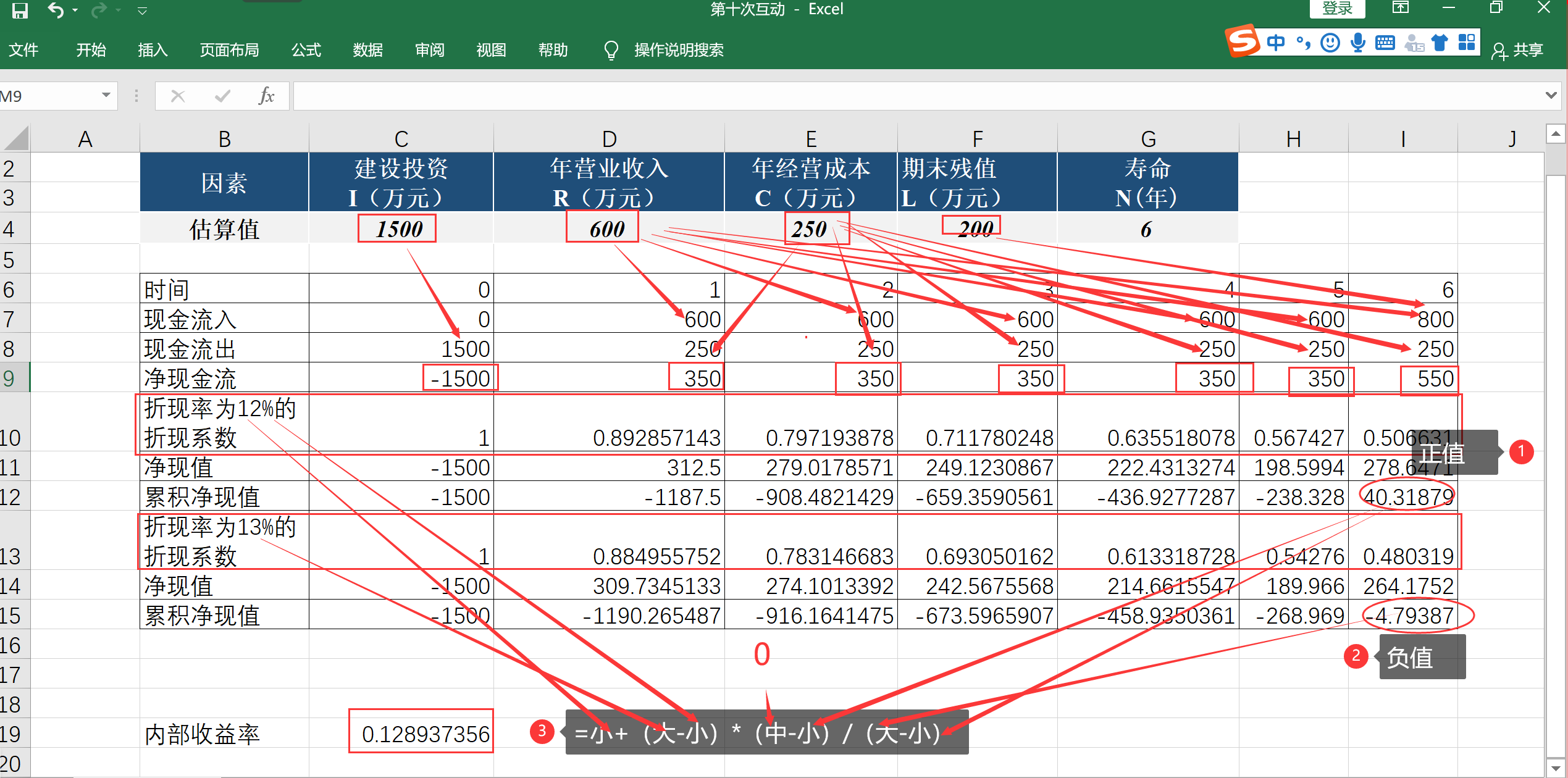
Task: Expand the Name Box dropdown arrow
Action: (x=106, y=95)
